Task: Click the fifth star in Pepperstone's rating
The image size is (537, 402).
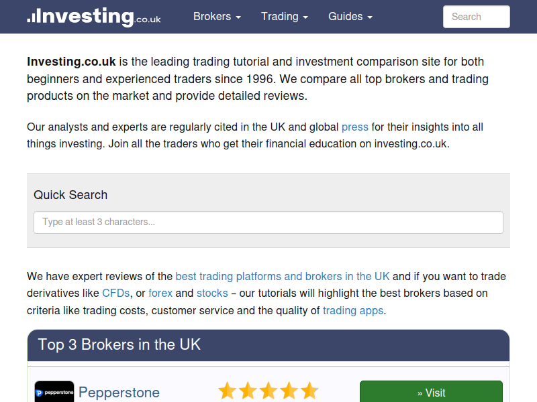Action: 309,391
